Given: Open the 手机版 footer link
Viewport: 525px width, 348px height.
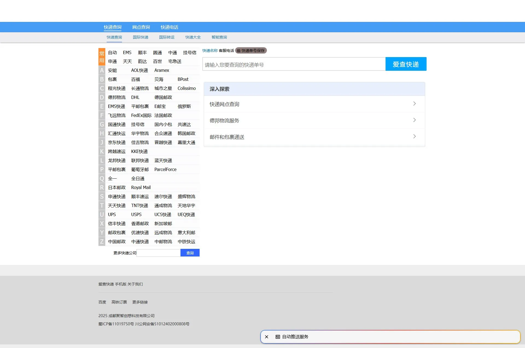Looking at the screenshot, I should point(121,284).
